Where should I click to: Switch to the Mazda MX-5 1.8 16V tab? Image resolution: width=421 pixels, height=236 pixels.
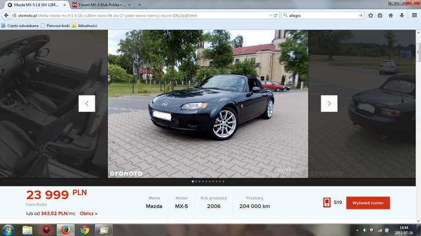36,5
